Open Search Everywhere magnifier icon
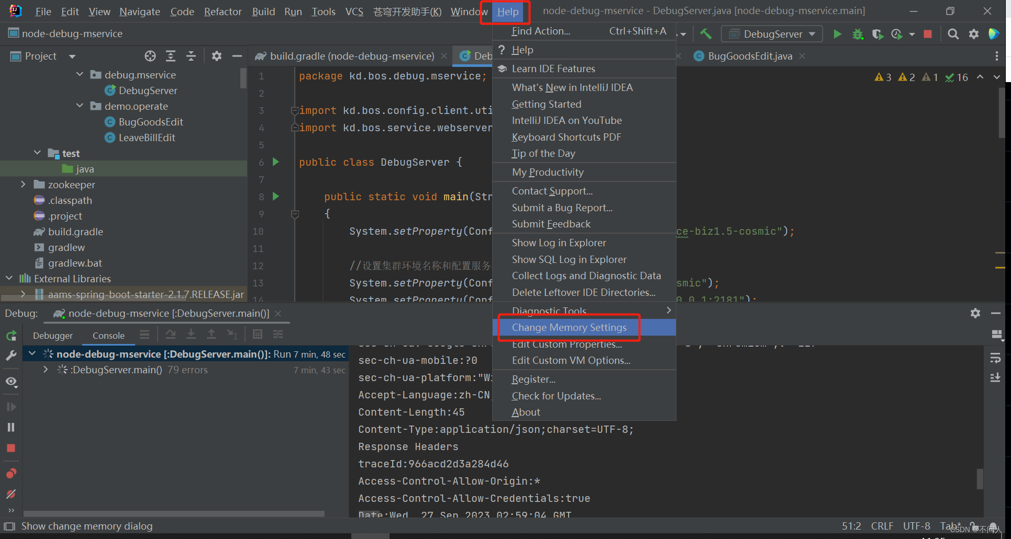This screenshot has width=1011, height=539. click(x=953, y=33)
